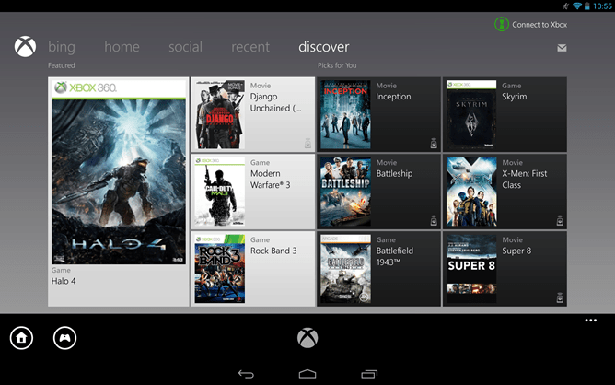
Task: Tap the Android recent apps button
Action: click(369, 374)
